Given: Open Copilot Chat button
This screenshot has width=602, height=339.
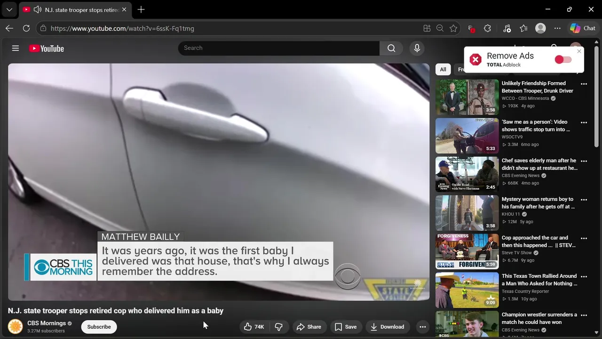Looking at the screenshot, I should [583, 28].
